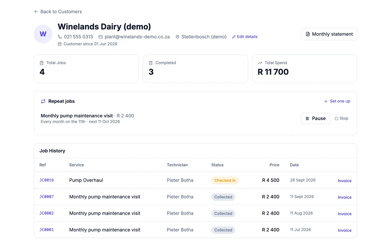This screenshot has width=391, height=242.
Task: Click the phone icon beside 021 555 0313
Action: click(60, 37)
